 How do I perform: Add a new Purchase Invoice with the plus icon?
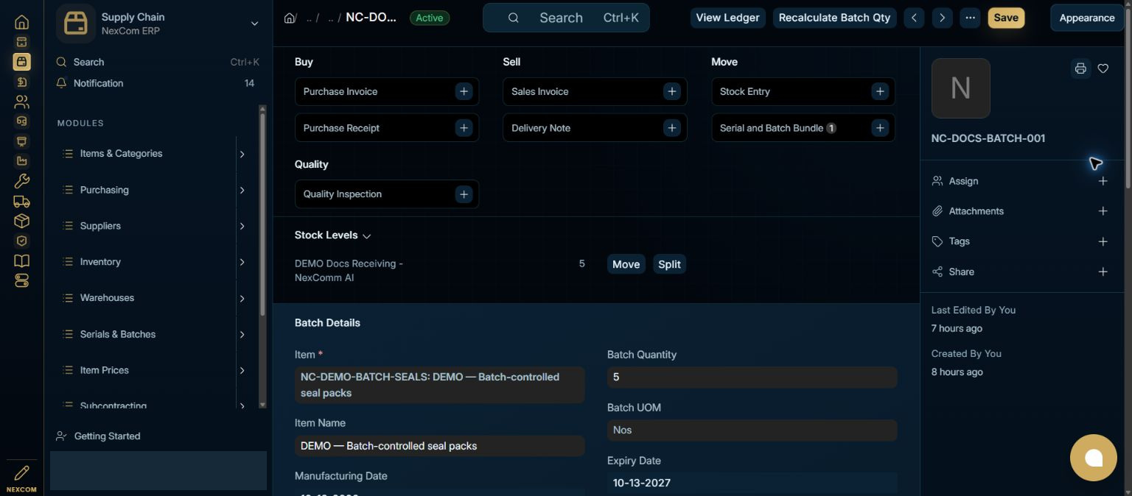464,91
